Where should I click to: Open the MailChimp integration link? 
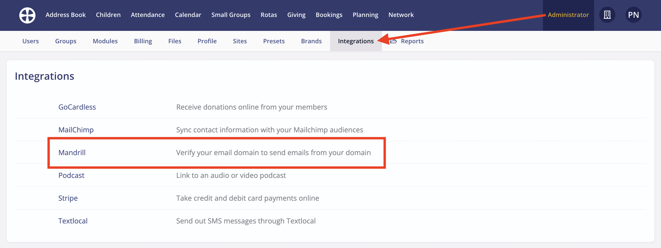76,130
